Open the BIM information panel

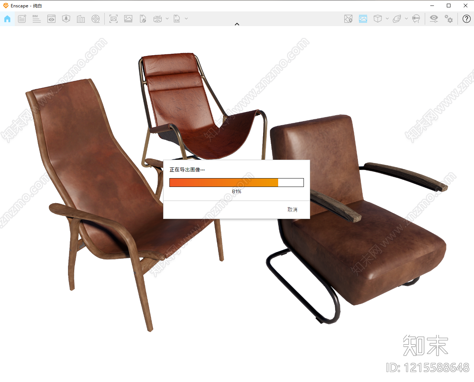[36, 19]
